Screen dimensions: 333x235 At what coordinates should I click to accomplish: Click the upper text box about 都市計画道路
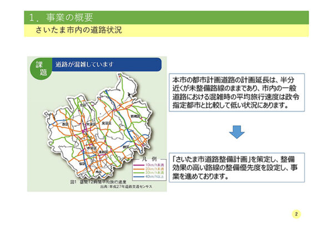click(237, 92)
